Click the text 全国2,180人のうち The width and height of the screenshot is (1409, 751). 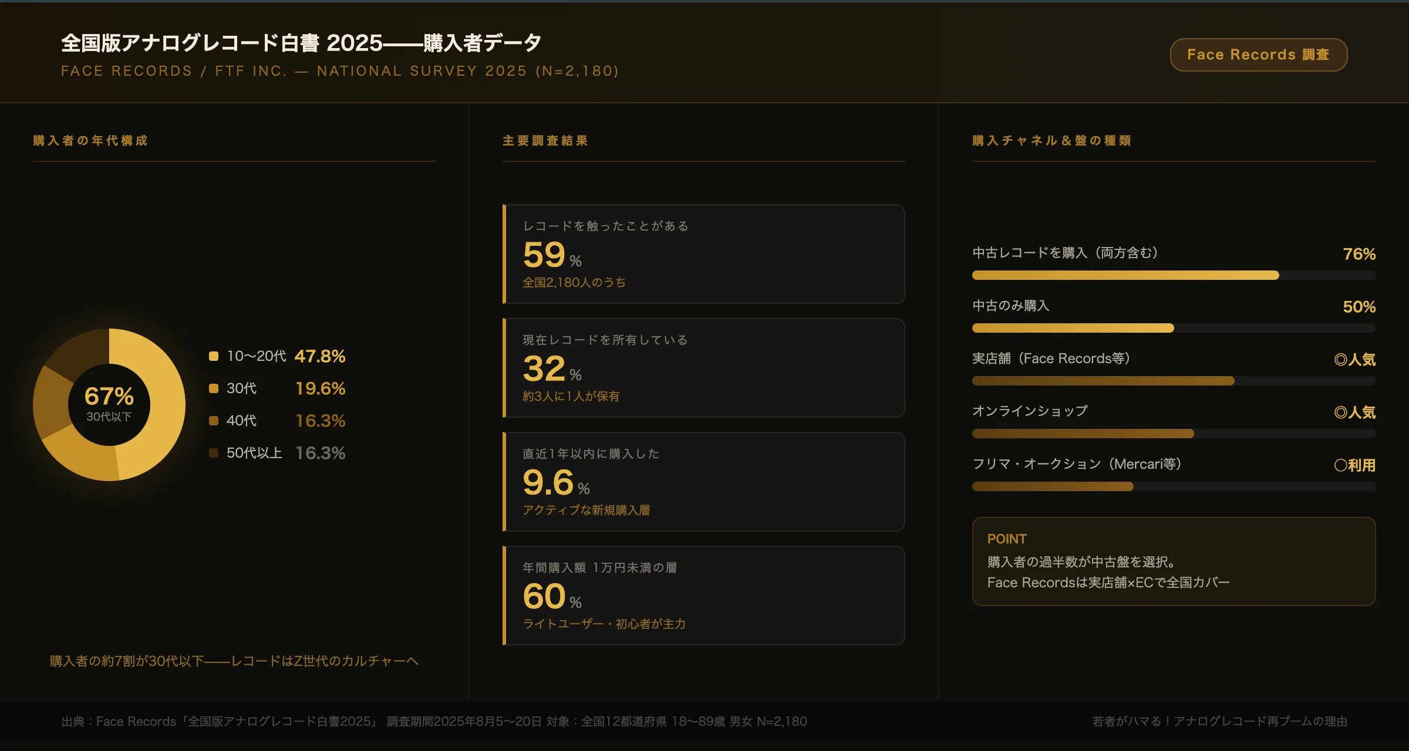[574, 283]
